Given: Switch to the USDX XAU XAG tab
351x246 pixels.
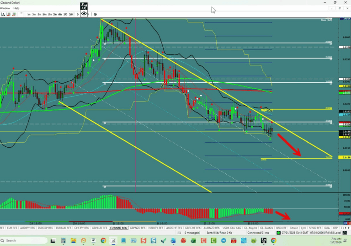Looking at the screenshot, I should 232,228.
